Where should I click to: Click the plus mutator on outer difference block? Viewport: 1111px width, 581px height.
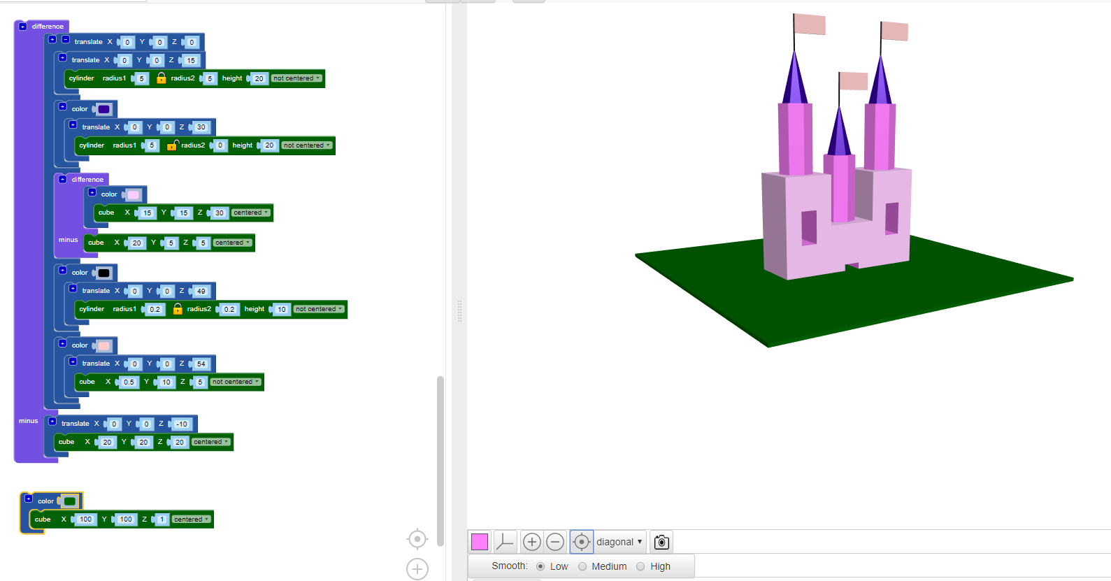pos(23,27)
